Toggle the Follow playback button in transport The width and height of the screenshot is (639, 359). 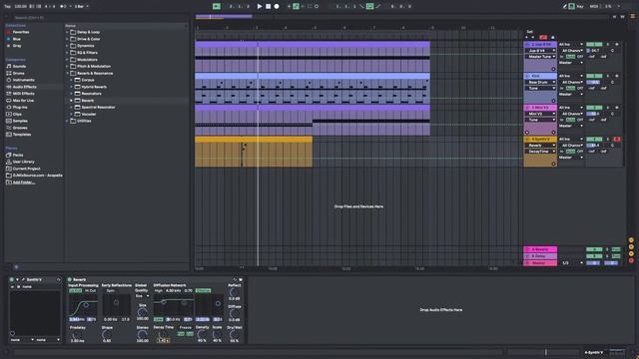[x=217, y=6]
